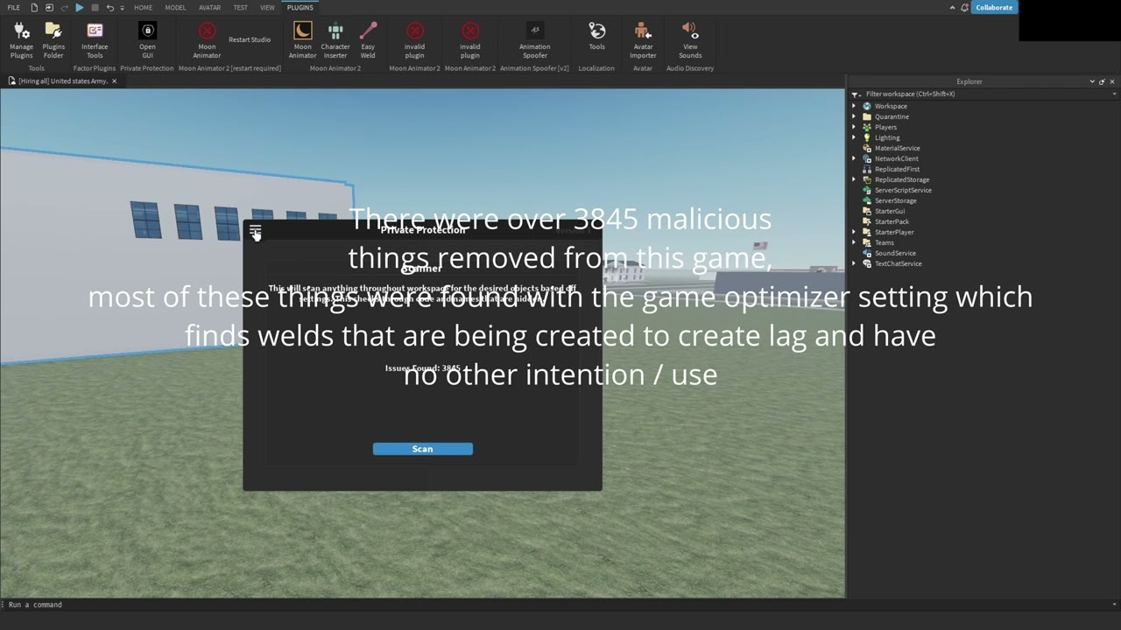
Task: Open the Animation Spoofer plugin
Action: [534, 40]
